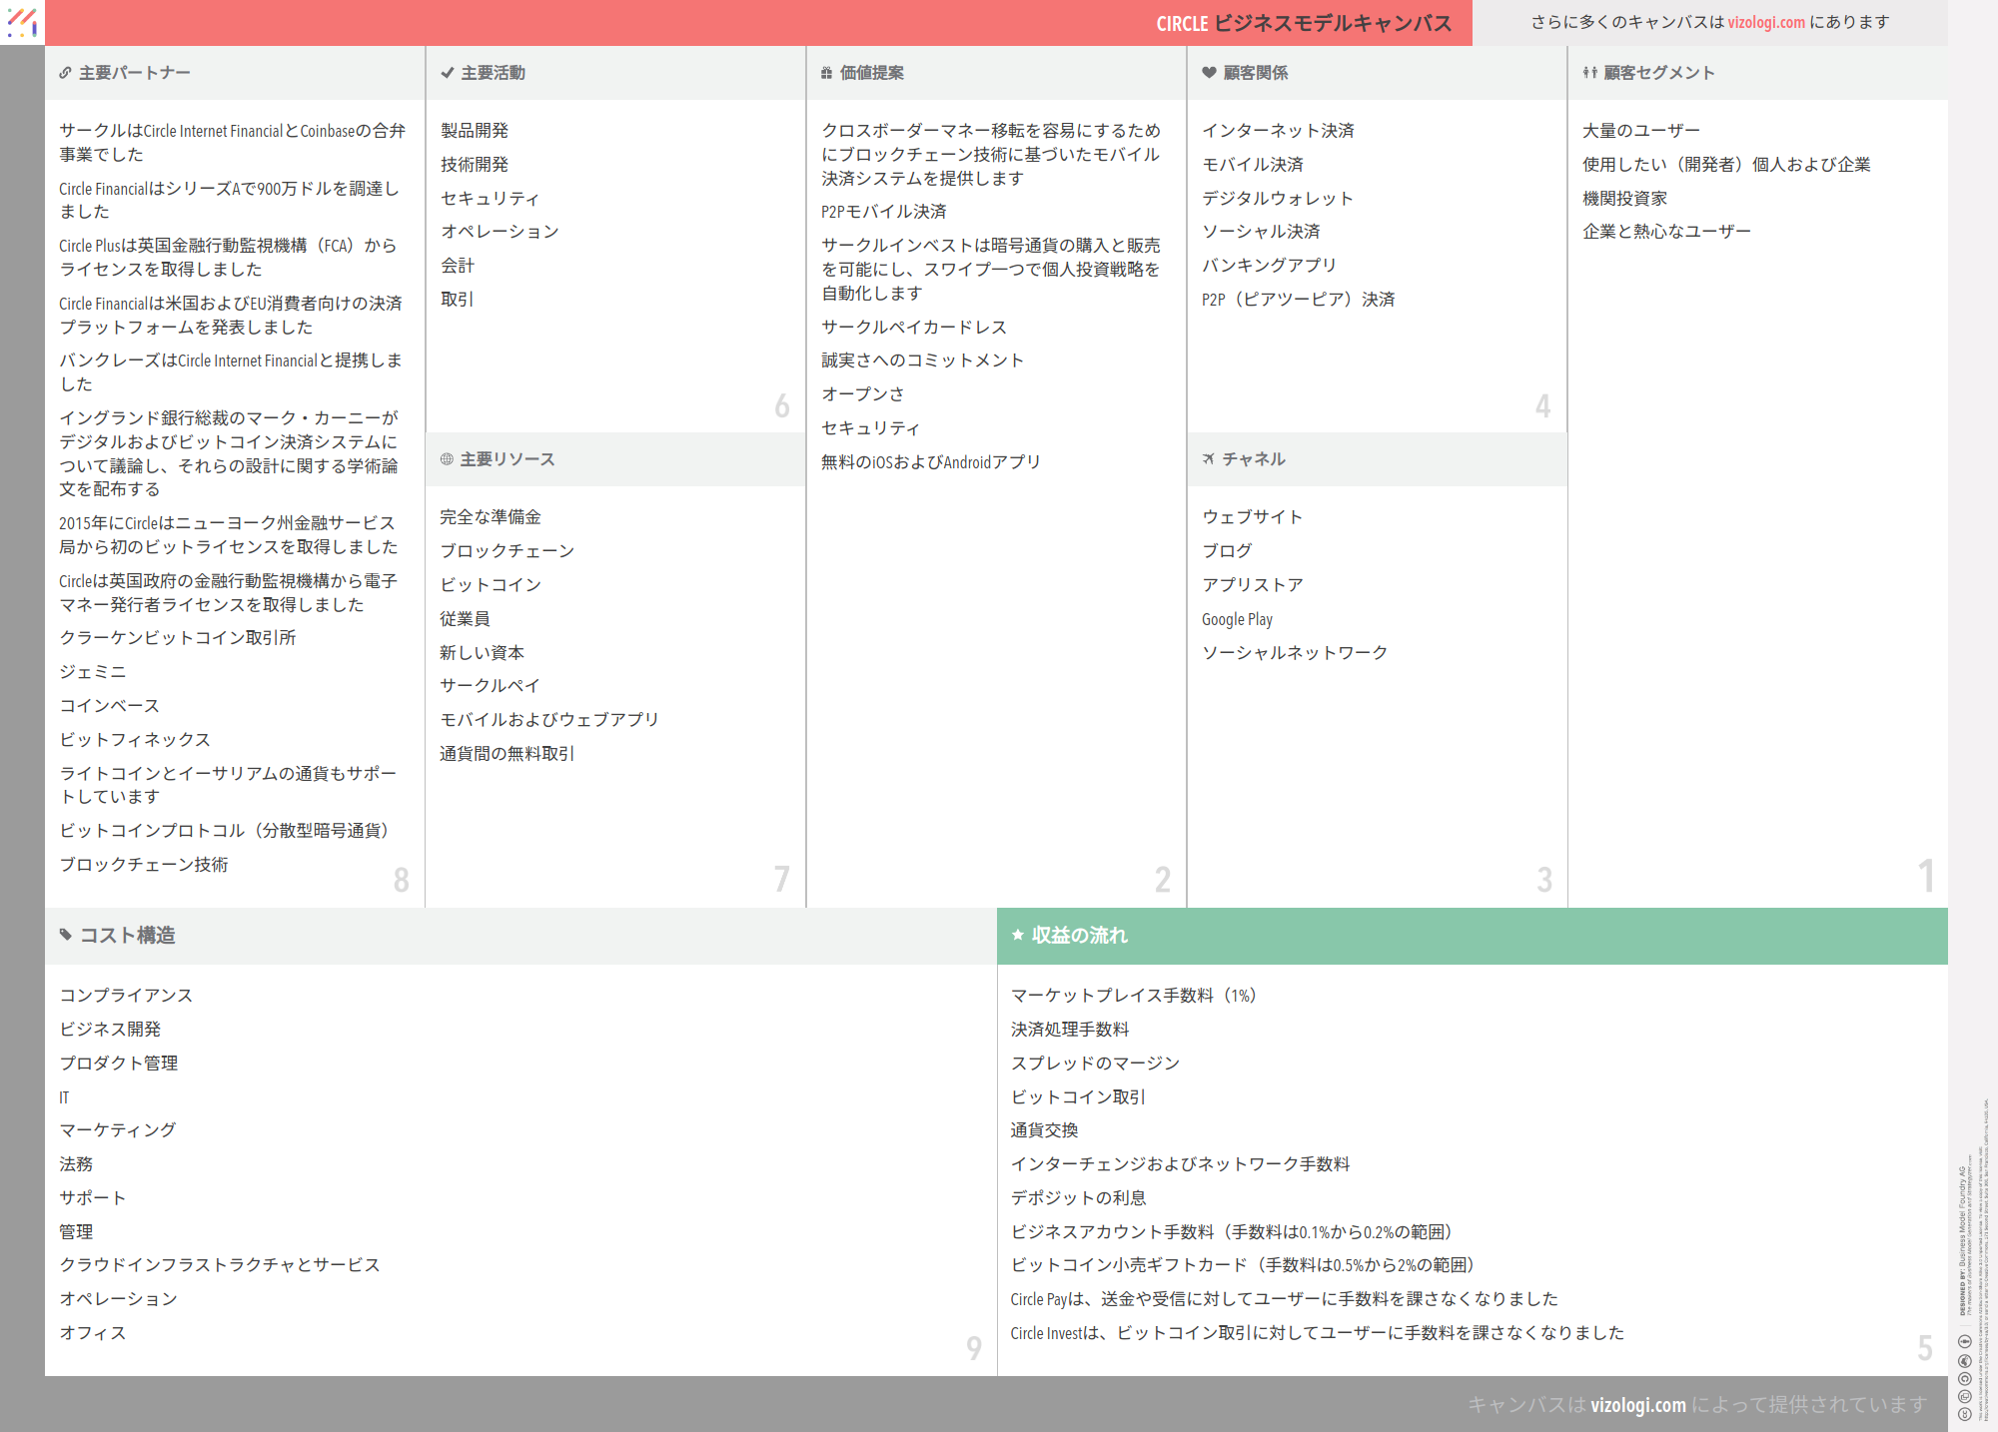1998x1432 pixels.
Task: Click the Vizologi logo in top-left corner
Action: [22, 22]
